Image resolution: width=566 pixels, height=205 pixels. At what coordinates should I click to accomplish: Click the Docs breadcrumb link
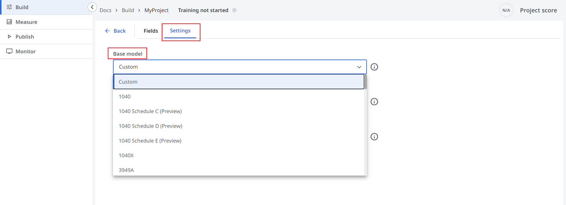pos(105,10)
